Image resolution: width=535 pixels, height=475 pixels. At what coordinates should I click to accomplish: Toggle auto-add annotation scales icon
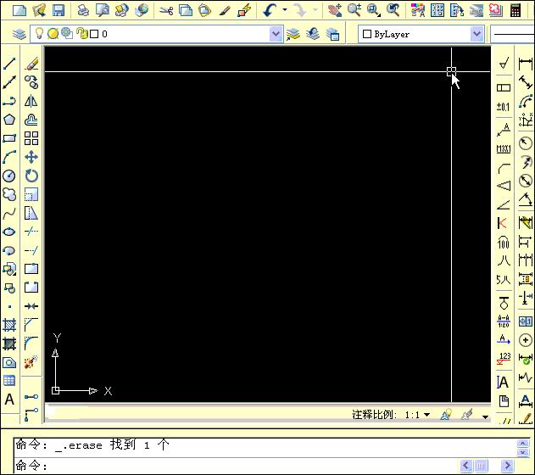pos(467,415)
